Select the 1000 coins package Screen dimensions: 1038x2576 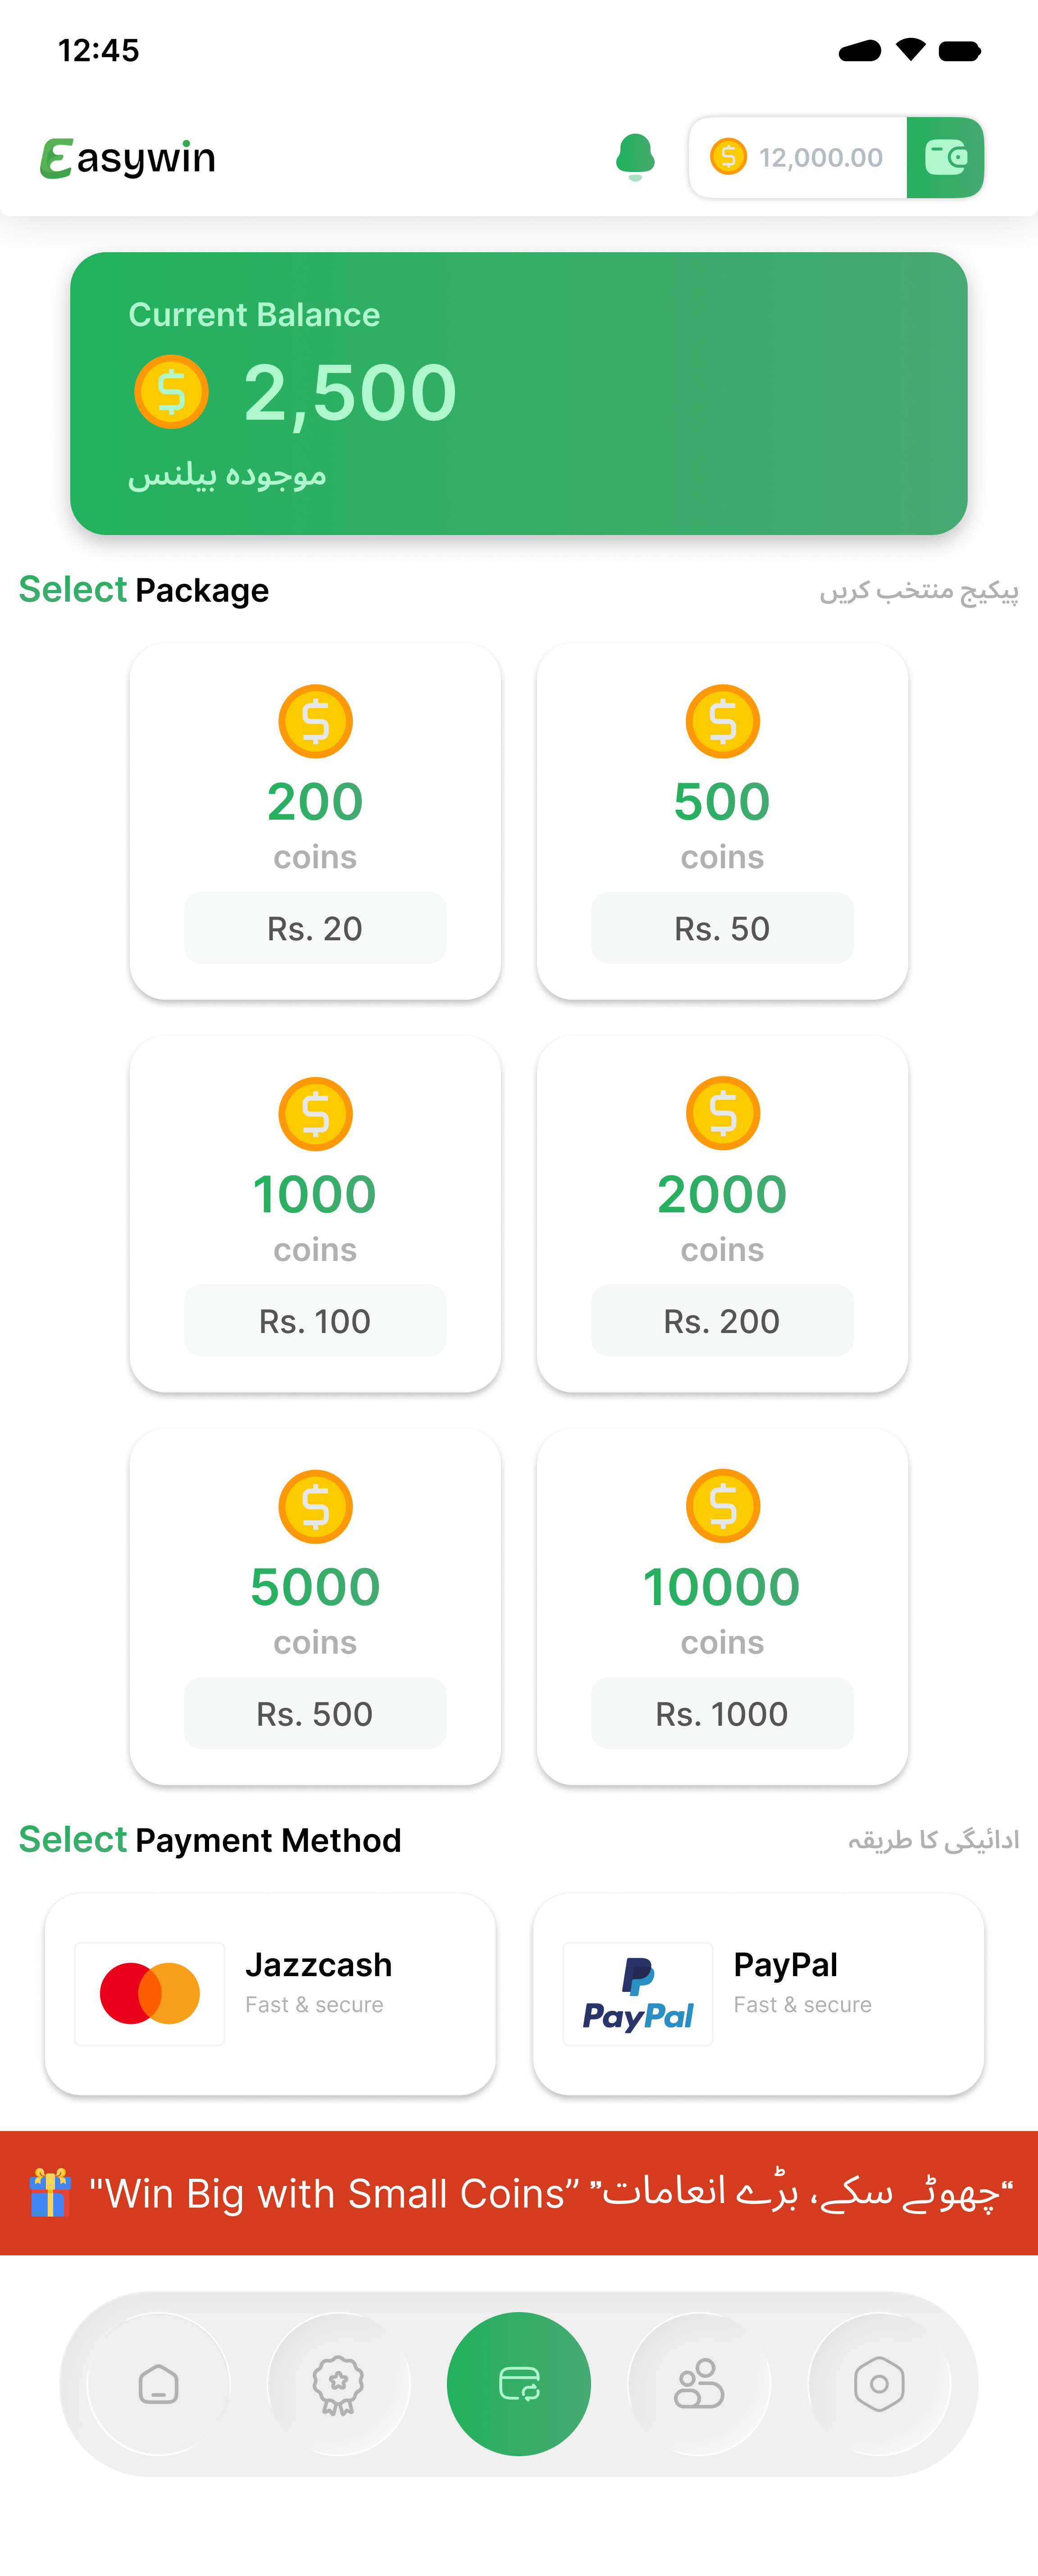click(x=315, y=1214)
